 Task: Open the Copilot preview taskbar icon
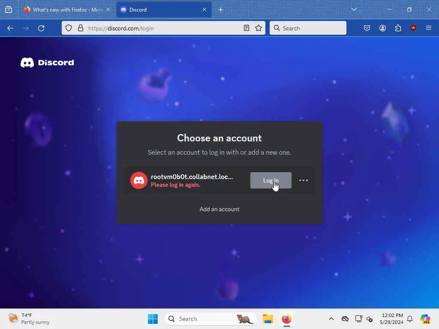[x=425, y=319]
